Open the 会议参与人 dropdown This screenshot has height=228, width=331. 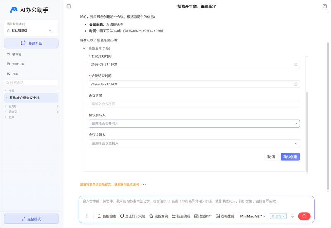194,124
